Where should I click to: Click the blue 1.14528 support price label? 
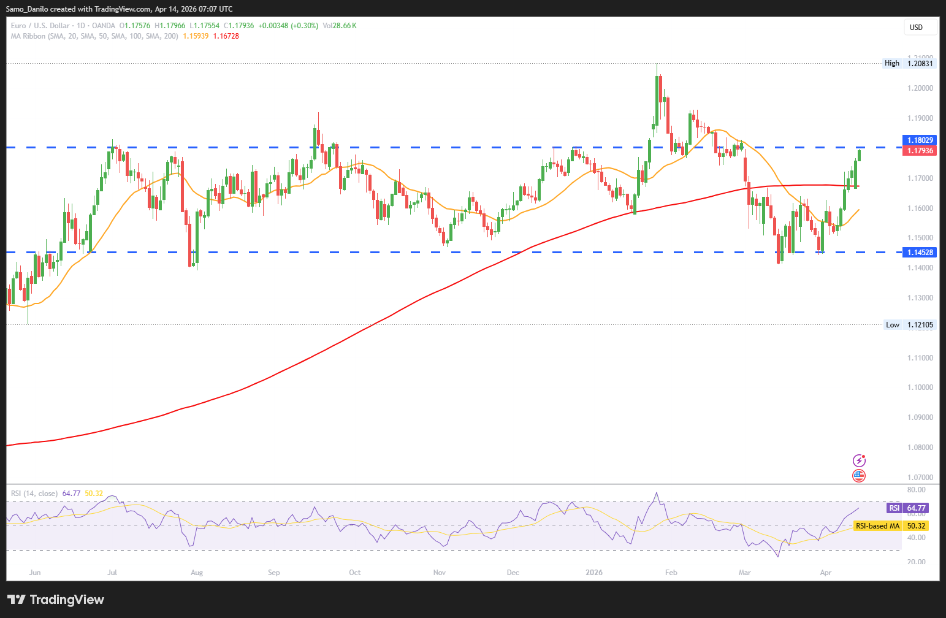[x=920, y=253]
